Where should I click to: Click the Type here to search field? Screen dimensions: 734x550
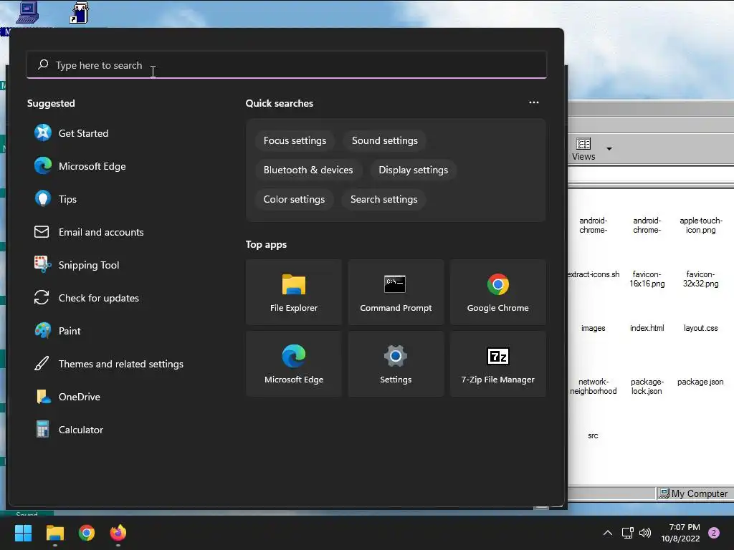pyautogui.click(x=287, y=65)
